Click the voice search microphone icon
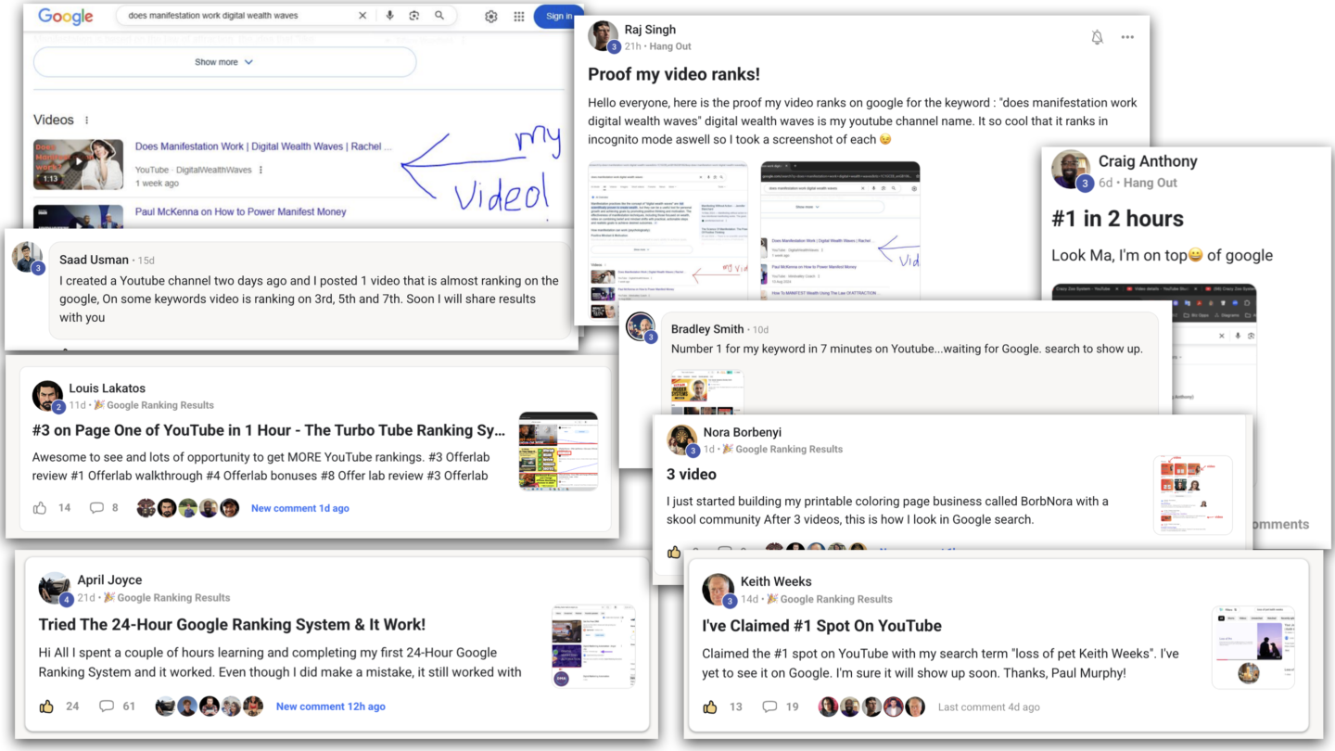1335x751 pixels. click(389, 16)
